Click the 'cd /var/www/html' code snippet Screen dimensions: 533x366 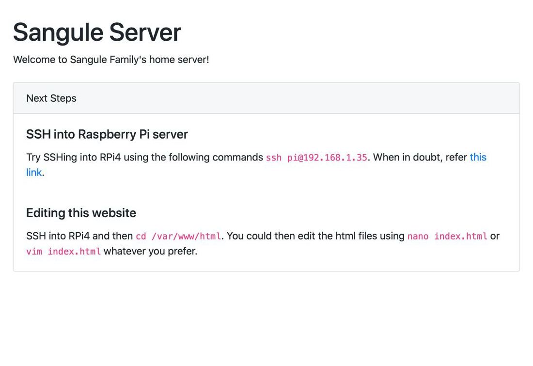pos(178,237)
